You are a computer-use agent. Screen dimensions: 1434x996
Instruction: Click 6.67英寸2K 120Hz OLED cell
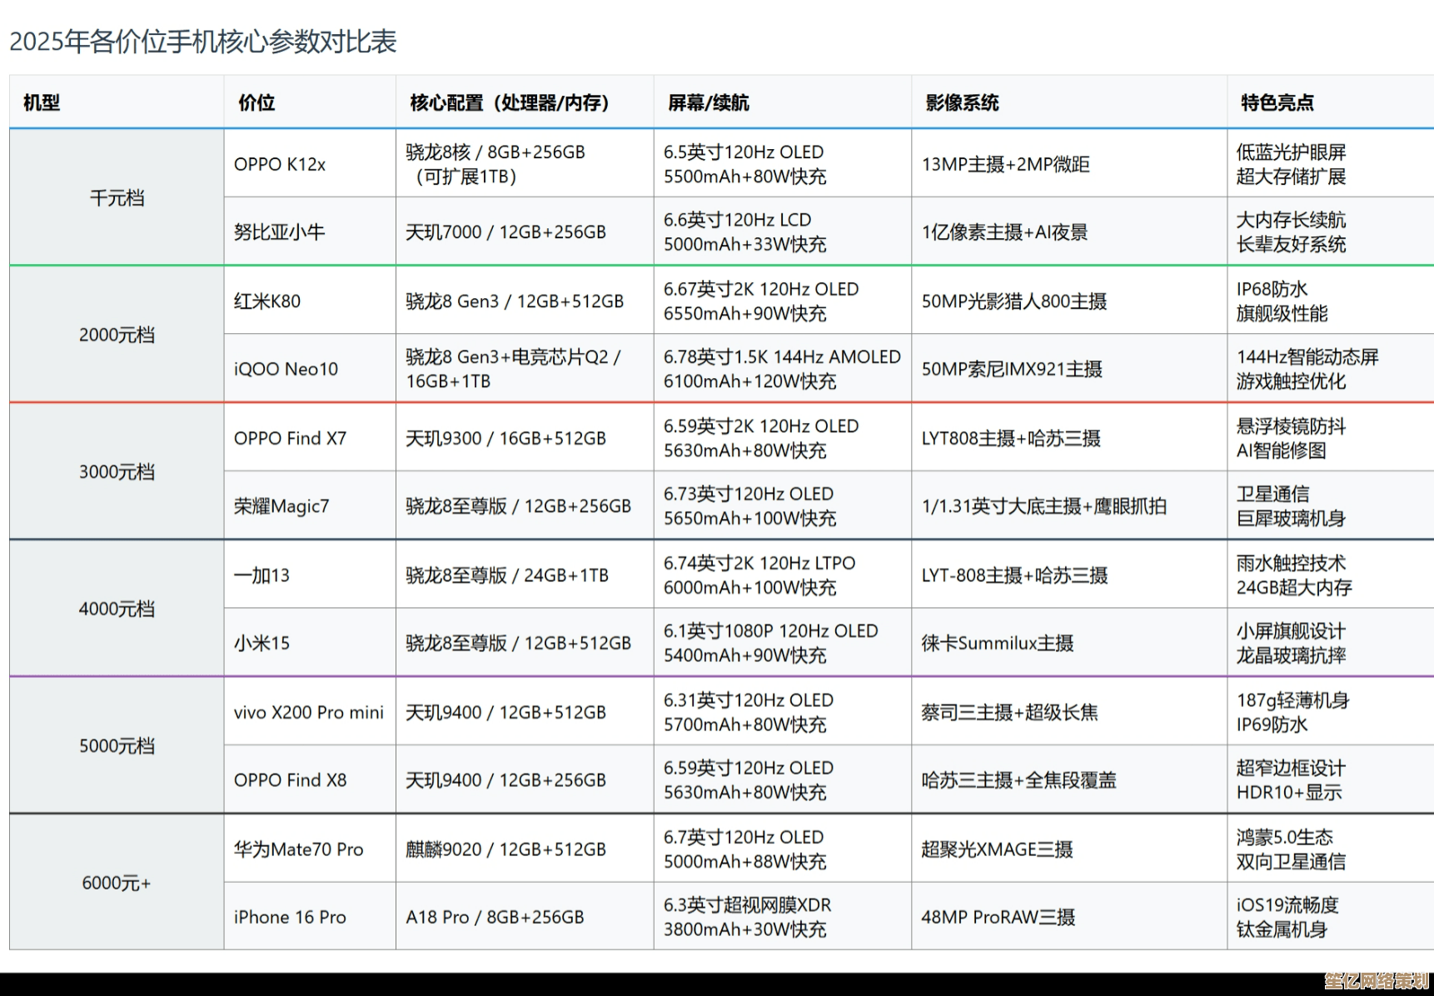tap(783, 300)
